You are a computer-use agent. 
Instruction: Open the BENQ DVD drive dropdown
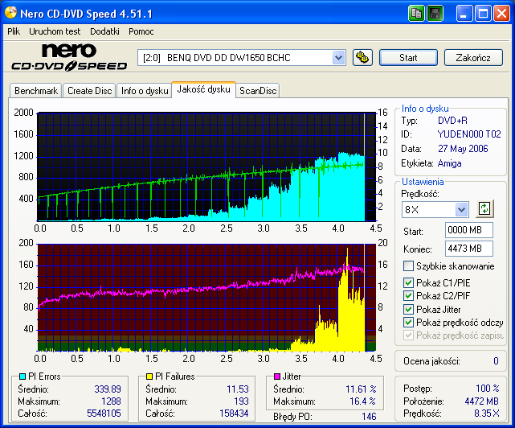(x=338, y=58)
